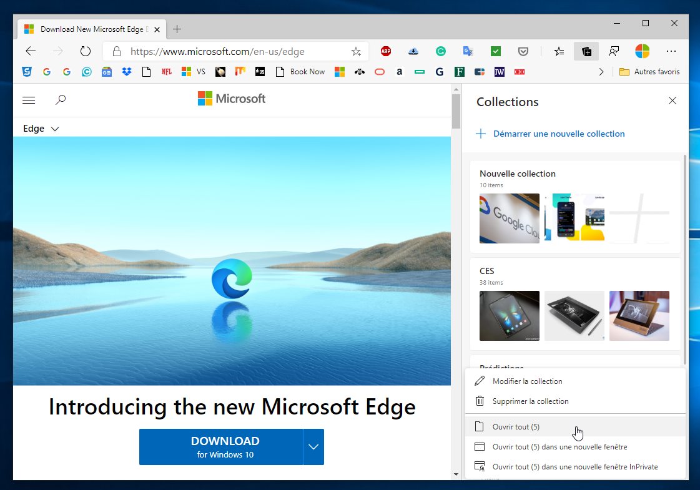Open the Favorites list button

pyautogui.click(x=559, y=51)
